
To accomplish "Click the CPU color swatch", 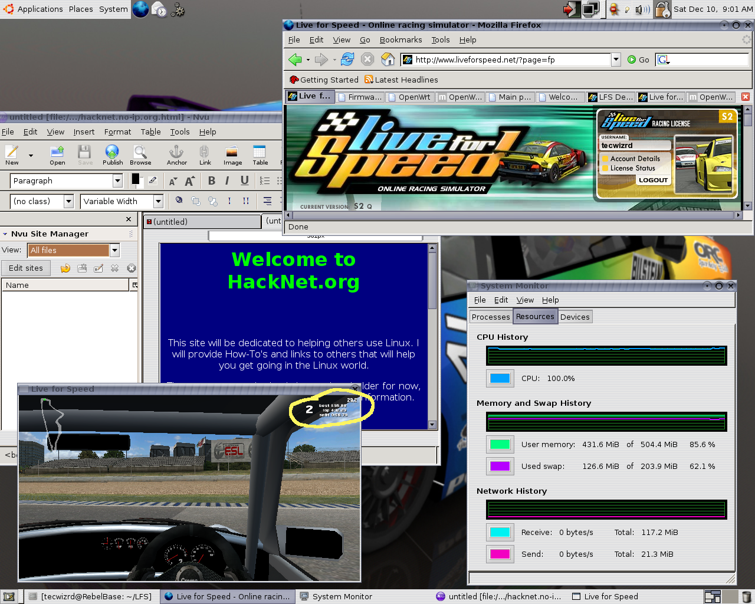I will [x=500, y=378].
